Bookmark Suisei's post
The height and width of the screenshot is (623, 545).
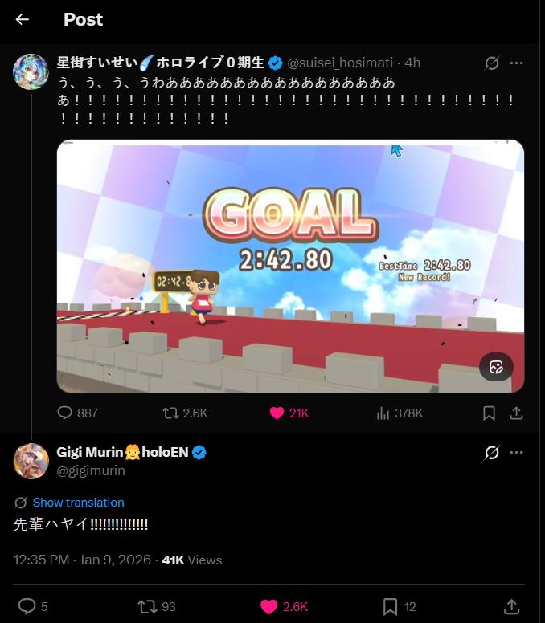489,413
